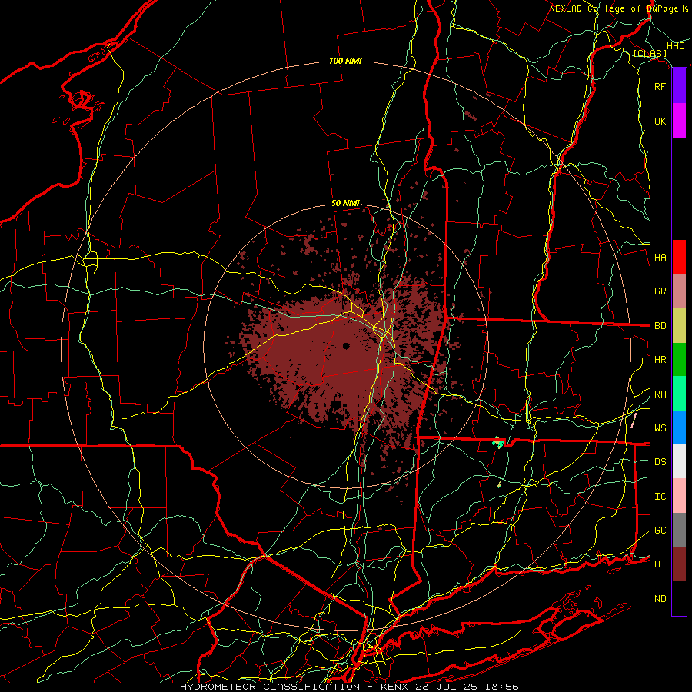Click the 100 NMI range ring label

[x=345, y=61]
